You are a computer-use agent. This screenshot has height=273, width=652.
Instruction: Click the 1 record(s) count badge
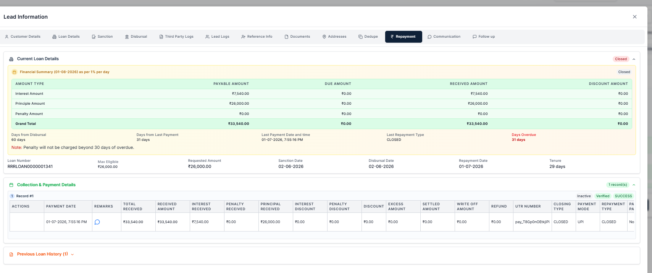tap(618, 185)
